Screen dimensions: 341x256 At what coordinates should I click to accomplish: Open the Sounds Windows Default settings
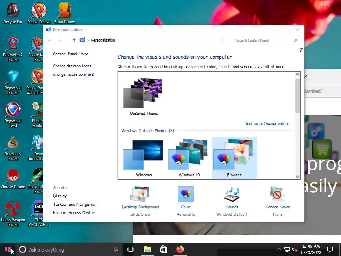pyautogui.click(x=232, y=201)
